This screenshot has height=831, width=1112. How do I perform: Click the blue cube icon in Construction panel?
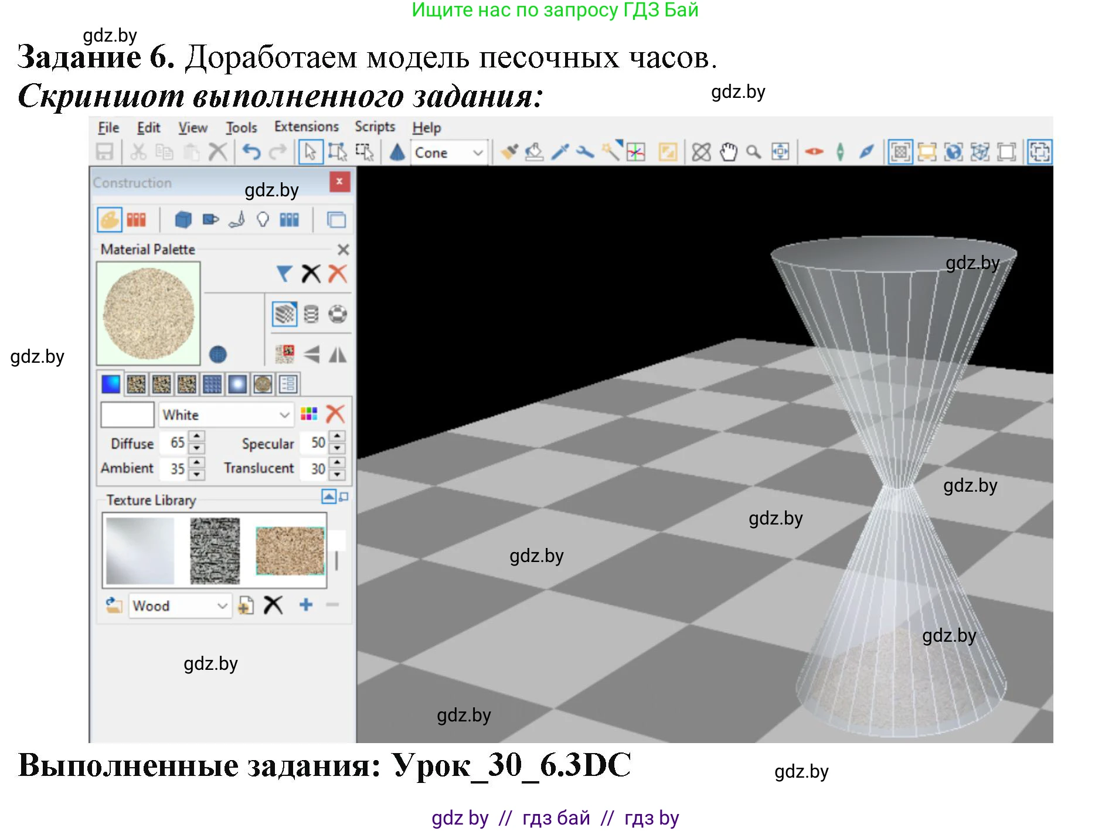click(183, 220)
